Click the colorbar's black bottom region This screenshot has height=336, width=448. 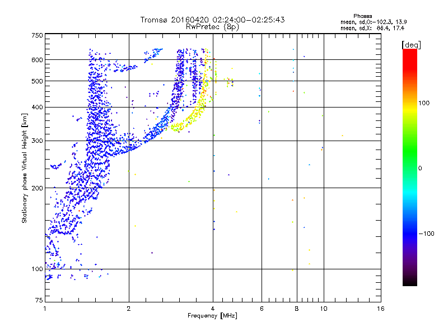click(x=410, y=282)
